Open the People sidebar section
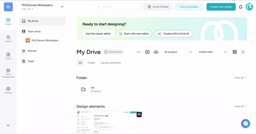The height and width of the screenshot is (134, 256). (8, 39)
